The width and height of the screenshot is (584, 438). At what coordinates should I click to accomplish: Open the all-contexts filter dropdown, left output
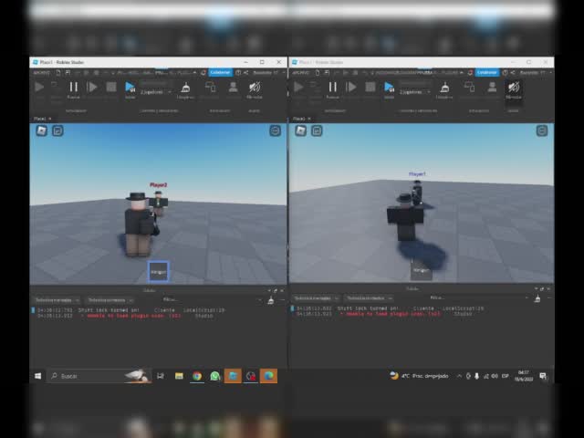tap(109, 300)
